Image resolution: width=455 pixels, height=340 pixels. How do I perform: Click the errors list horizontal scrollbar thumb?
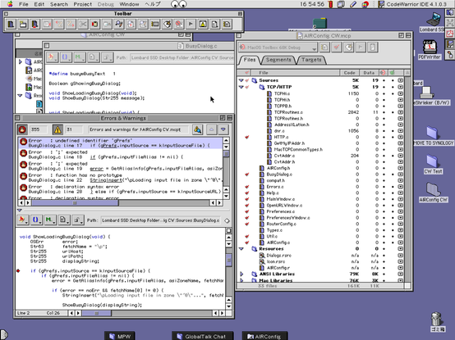point(75,203)
